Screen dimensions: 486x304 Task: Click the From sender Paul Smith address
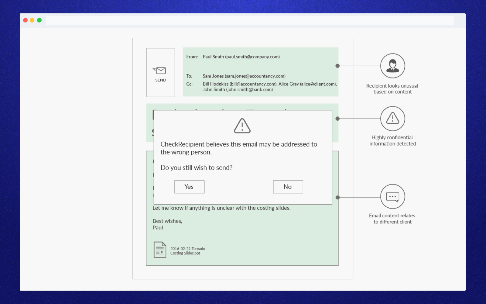click(241, 57)
